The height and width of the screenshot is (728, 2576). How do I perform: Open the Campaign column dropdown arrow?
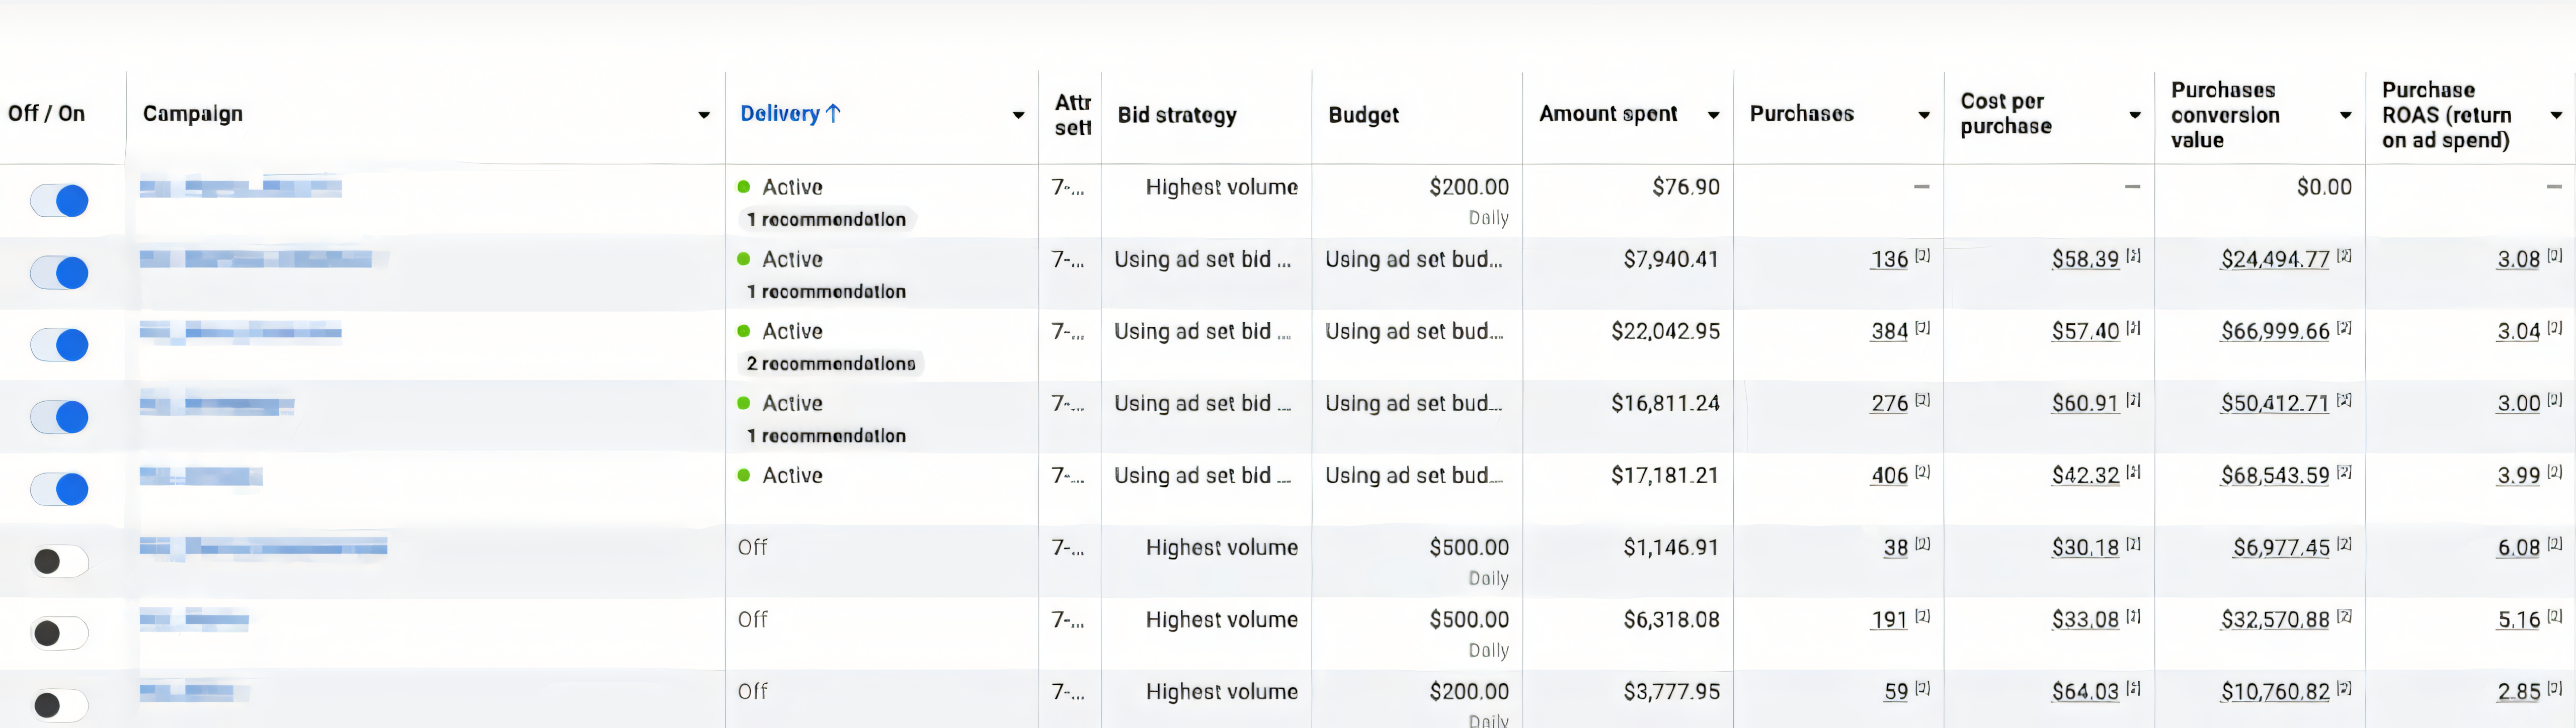[704, 115]
